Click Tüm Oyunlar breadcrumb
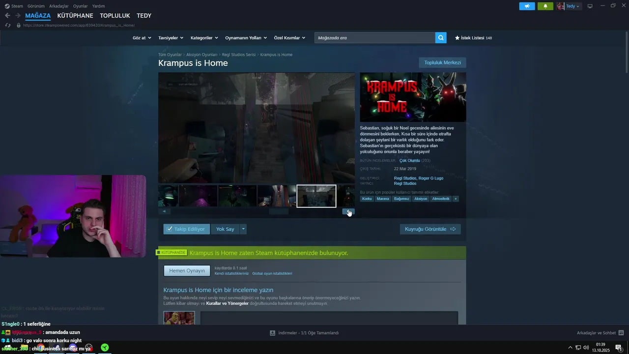 tap(170, 55)
